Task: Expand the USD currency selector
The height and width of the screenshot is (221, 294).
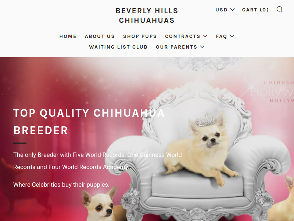Action: [225, 10]
